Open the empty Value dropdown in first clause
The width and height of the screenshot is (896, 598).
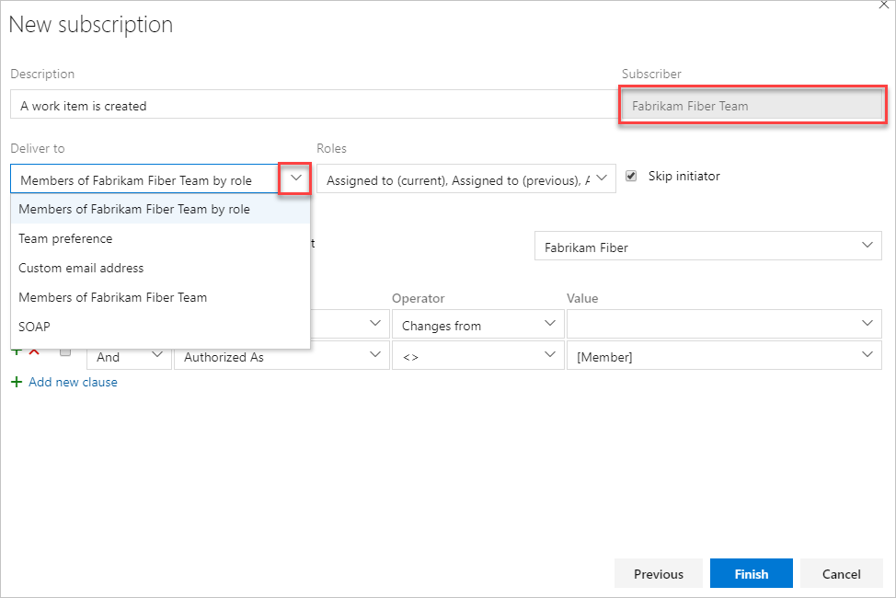coord(724,324)
